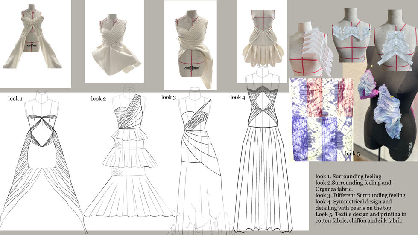Click the "look 2" label
418x235 pixels.
click(x=98, y=99)
